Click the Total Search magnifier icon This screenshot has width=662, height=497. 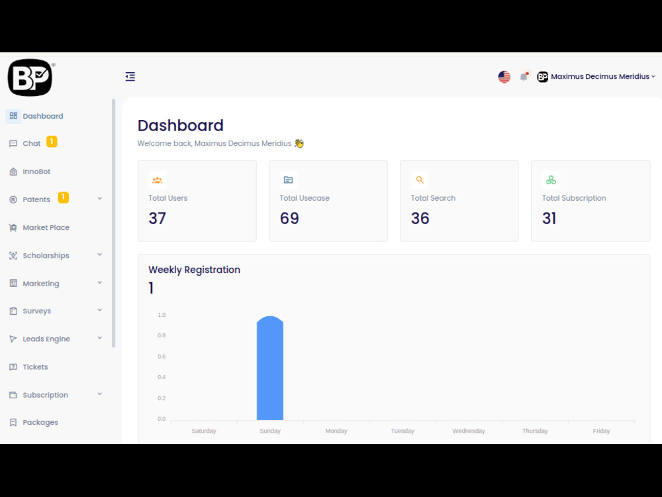coord(420,180)
